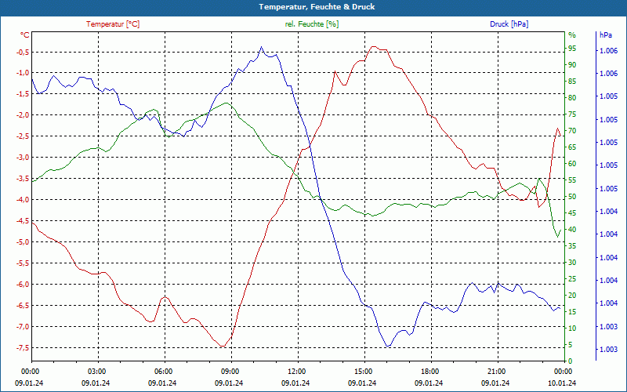Viewport: 627px width, 392px height.
Task: Click the "-7,0" tick on the temperature axis
Action: click(23, 327)
